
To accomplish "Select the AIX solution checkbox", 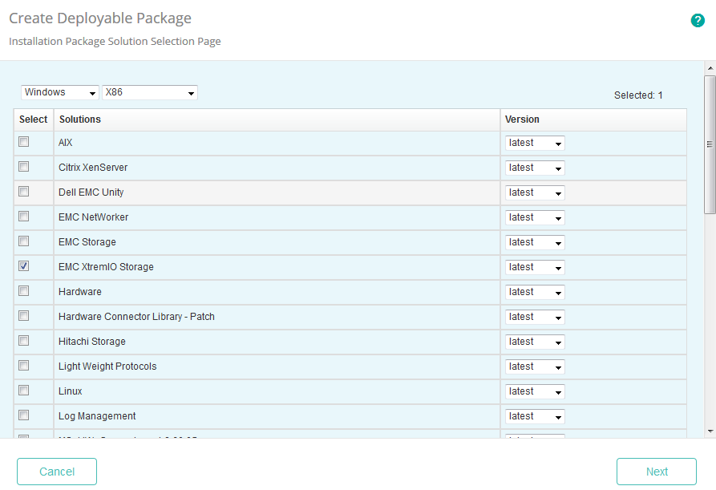I will 23,142.
